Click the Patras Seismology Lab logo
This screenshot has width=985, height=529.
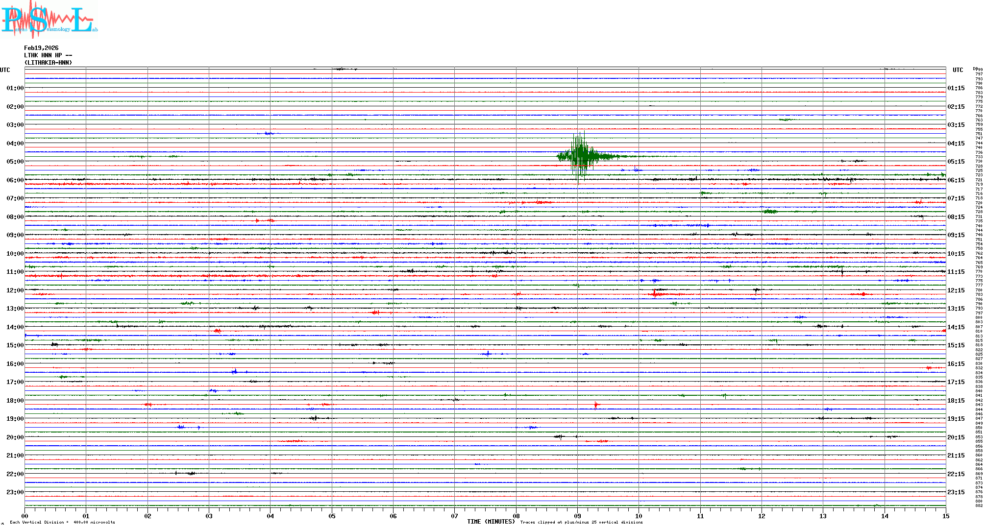coord(49,20)
